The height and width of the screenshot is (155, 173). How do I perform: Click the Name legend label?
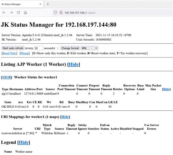[8, 152]
